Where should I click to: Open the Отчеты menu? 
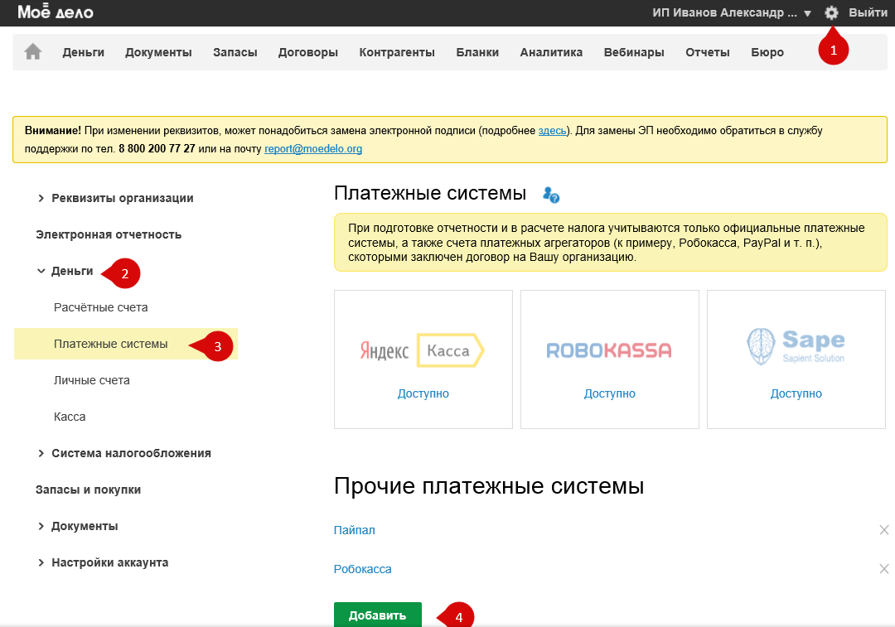click(708, 52)
